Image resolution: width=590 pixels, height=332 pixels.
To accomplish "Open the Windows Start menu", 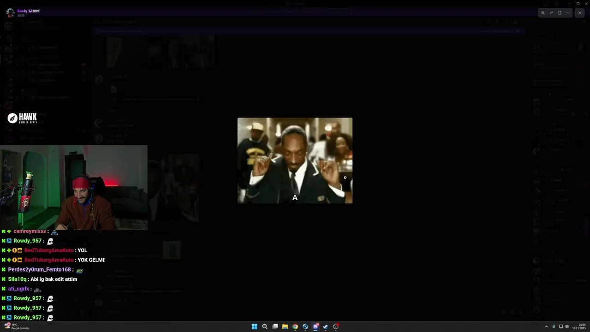I will click(254, 326).
